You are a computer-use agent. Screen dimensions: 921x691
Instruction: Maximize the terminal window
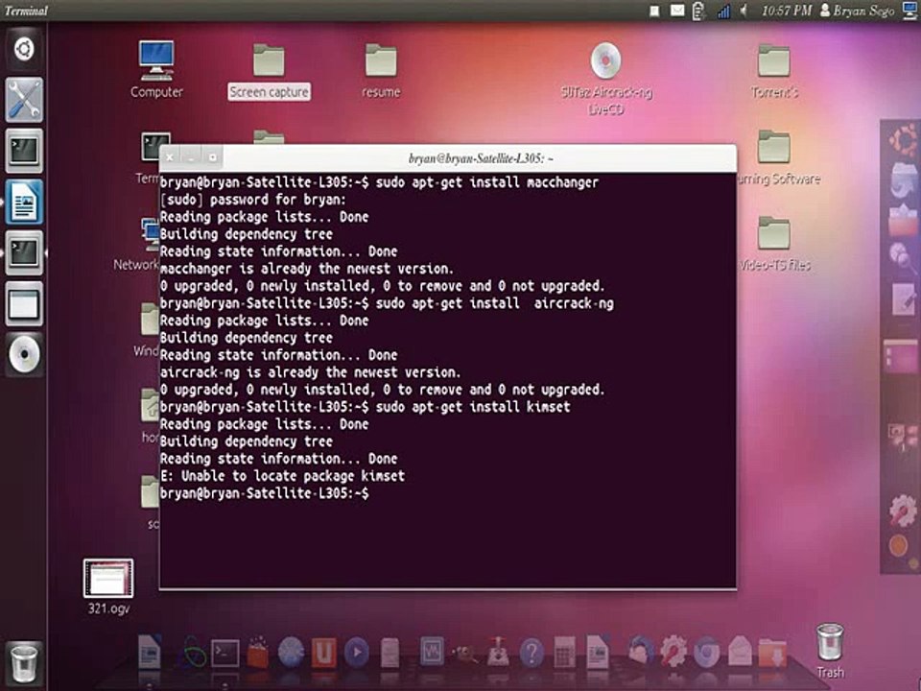(213, 156)
